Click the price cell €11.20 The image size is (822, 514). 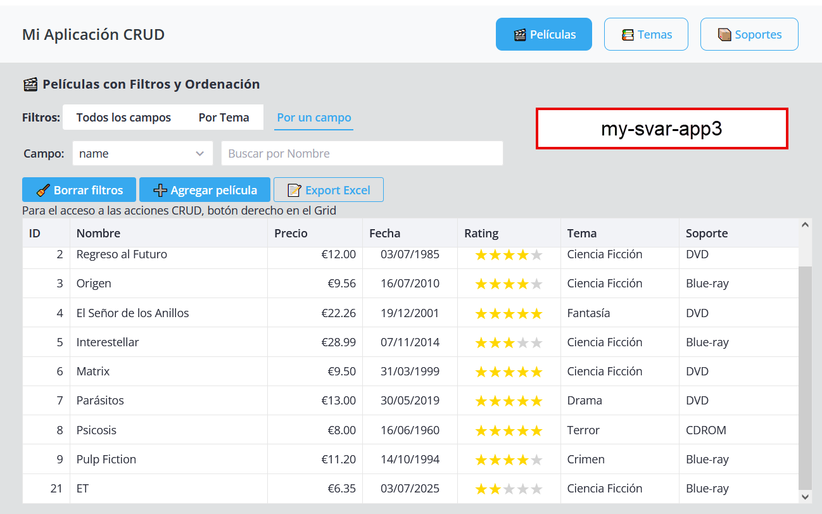315,460
